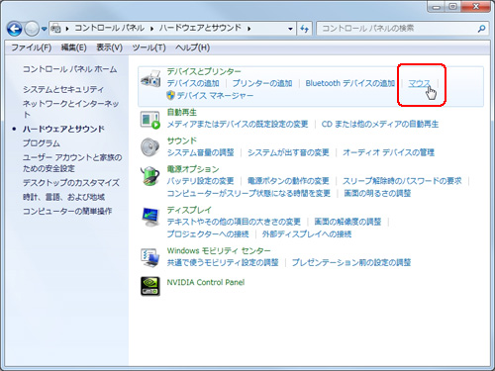Open the recent pages dropdown arrow
Viewport: 495px width, 371px height.
[x=44, y=29]
